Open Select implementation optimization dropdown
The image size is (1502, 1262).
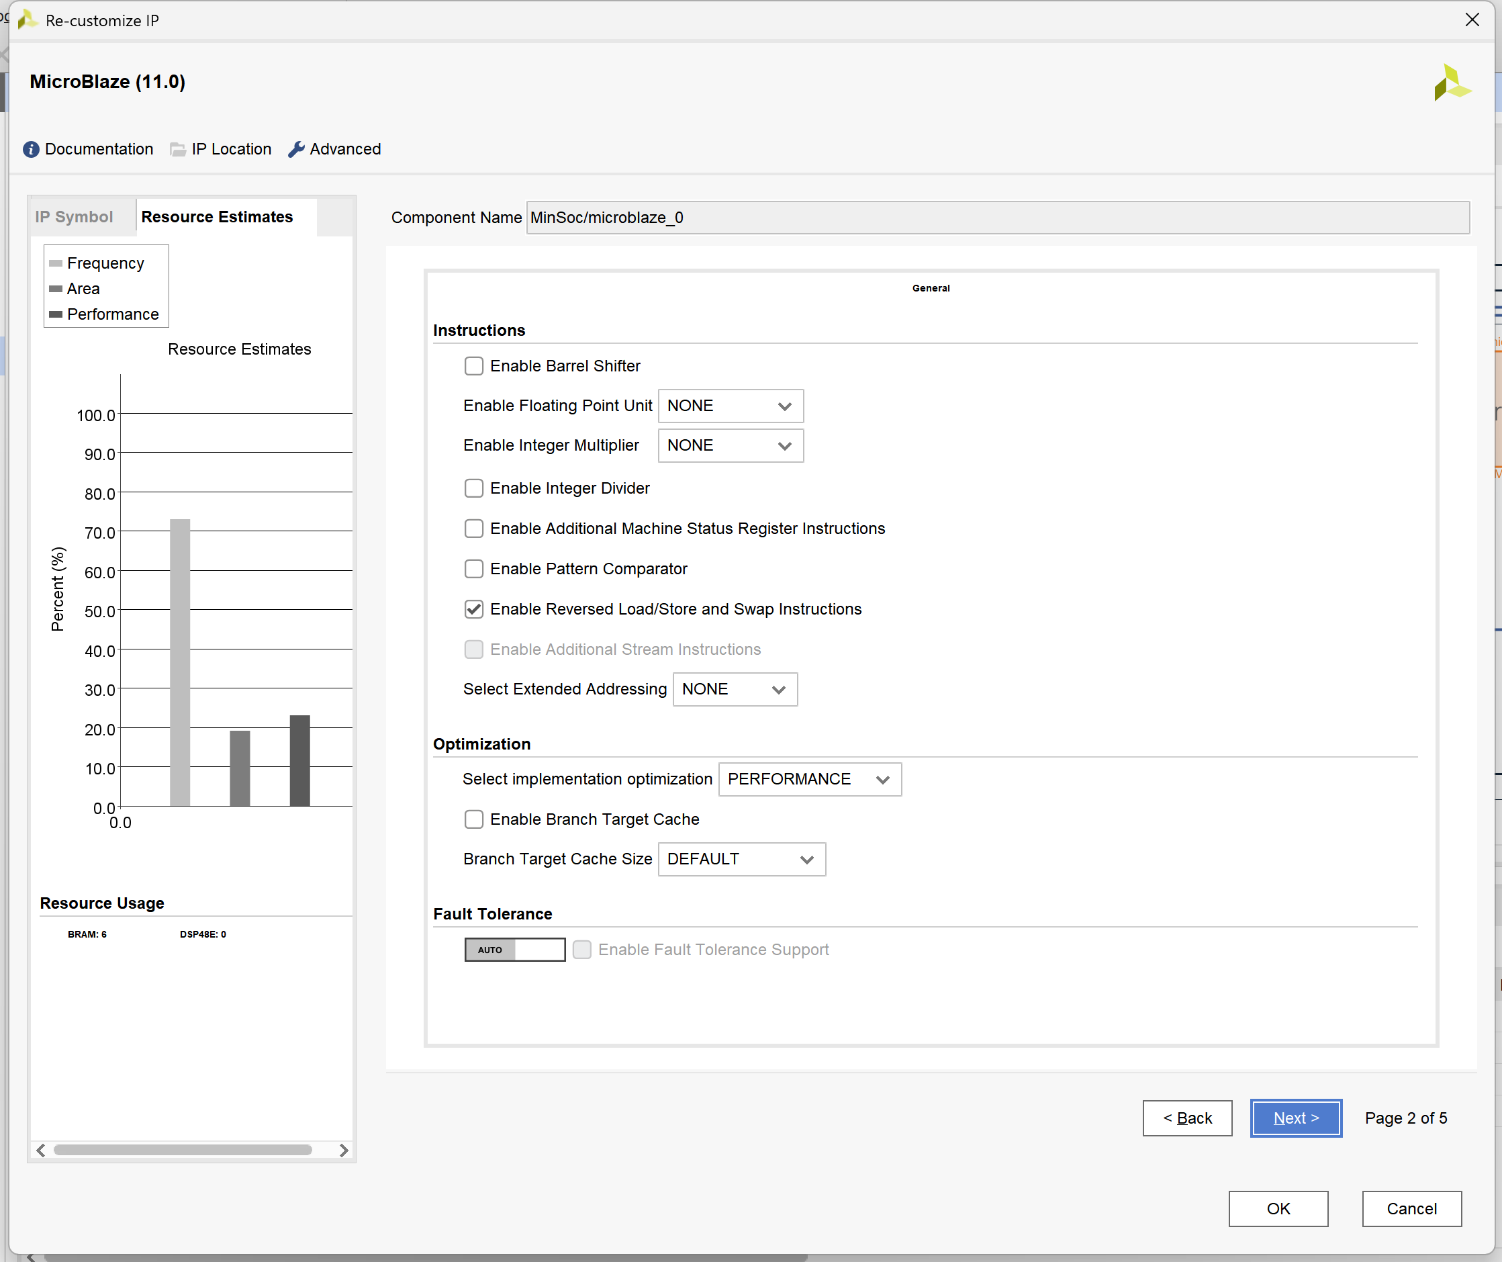(x=810, y=780)
